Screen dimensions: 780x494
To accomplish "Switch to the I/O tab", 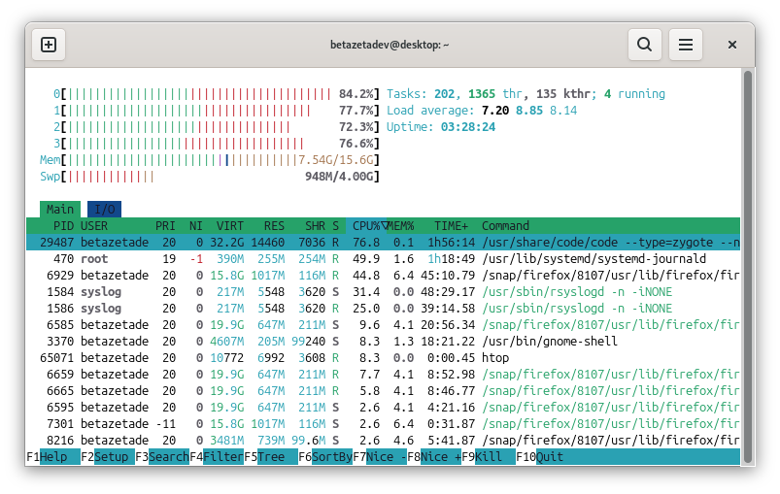I will tap(104, 210).
